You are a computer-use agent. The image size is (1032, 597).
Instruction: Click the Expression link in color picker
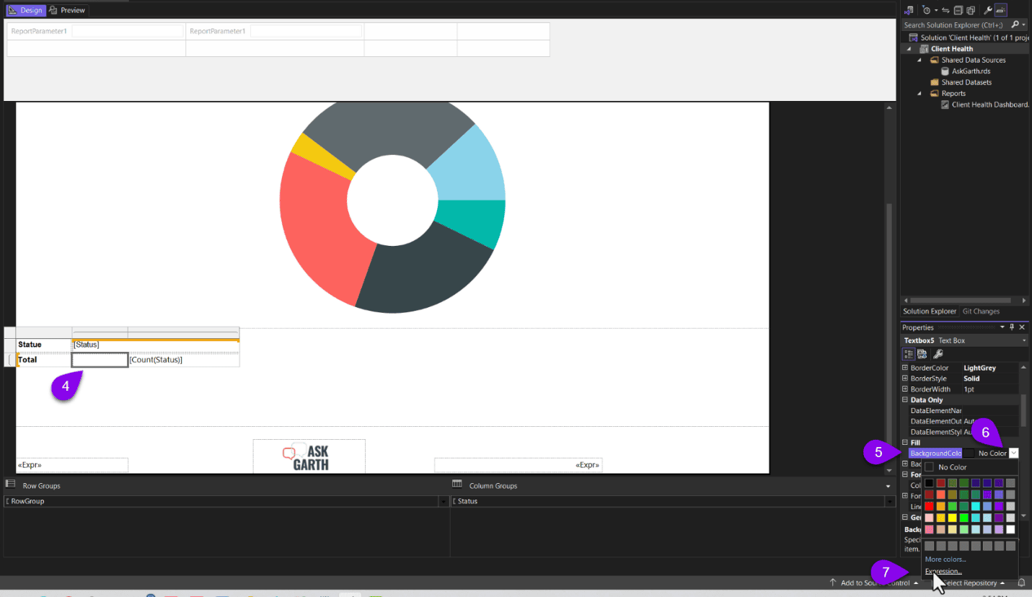pyautogui.click(x=943, y=572)
